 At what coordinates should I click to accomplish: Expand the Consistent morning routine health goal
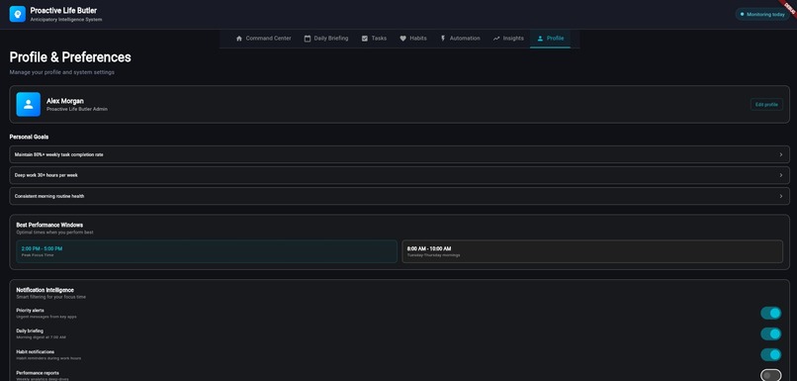399,196
